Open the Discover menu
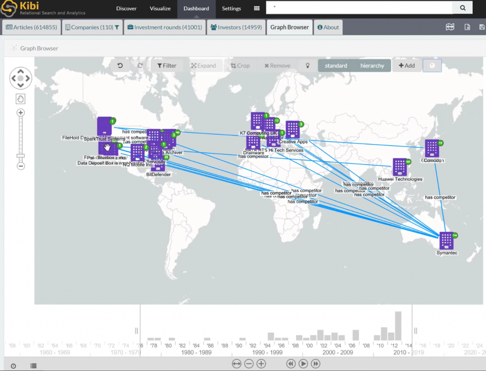Image resolution: width=486 pixels, height=371 pixels. (126, 8)
